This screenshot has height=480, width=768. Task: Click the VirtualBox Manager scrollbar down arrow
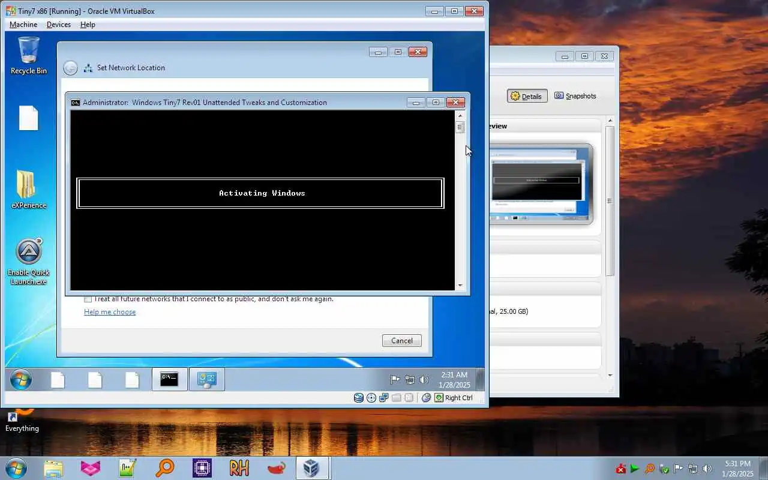click(x=610, y=376)
